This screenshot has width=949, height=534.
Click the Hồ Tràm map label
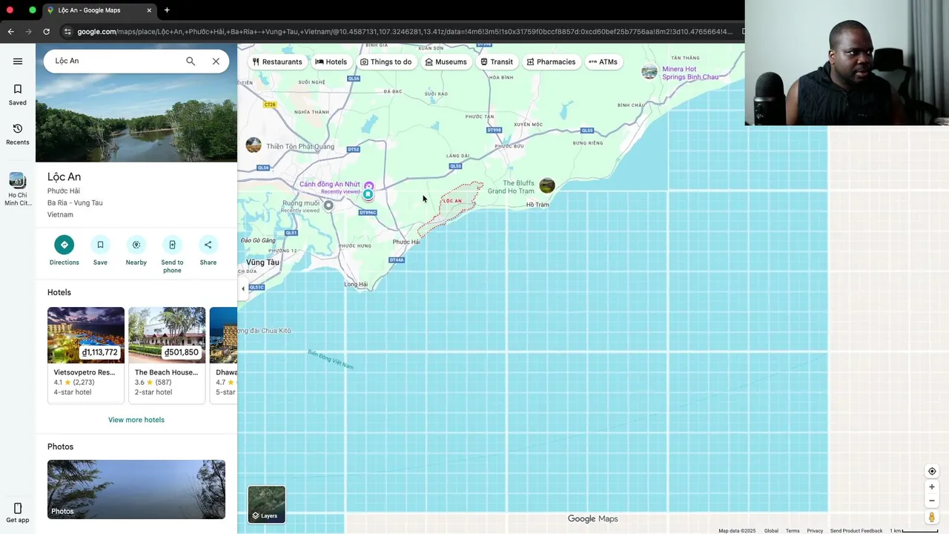point(538,205)
